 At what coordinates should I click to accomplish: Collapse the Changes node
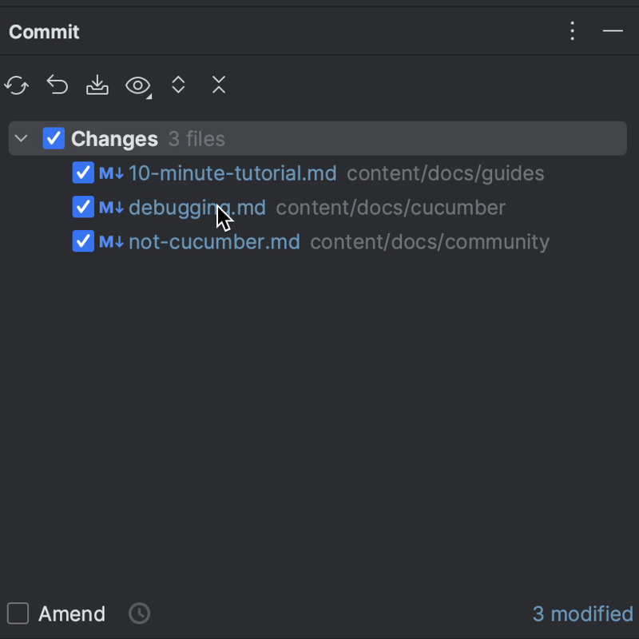click(x=22, y=137)
